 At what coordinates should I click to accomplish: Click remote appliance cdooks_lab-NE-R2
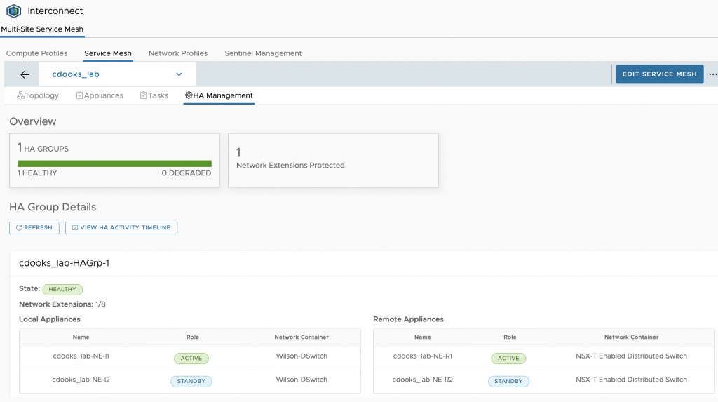click(x=423, y=380)
